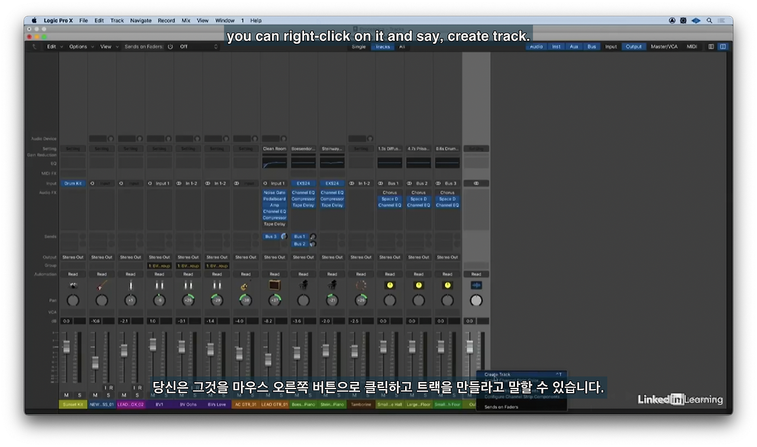This screenshot has width=757, height=447.
Task: Click the Large...Floor aux yellow knob icon
Action: point(419,286)
